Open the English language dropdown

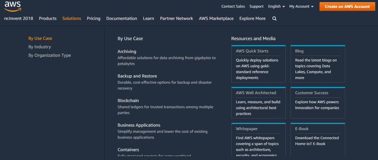click(x=276, y=7)
